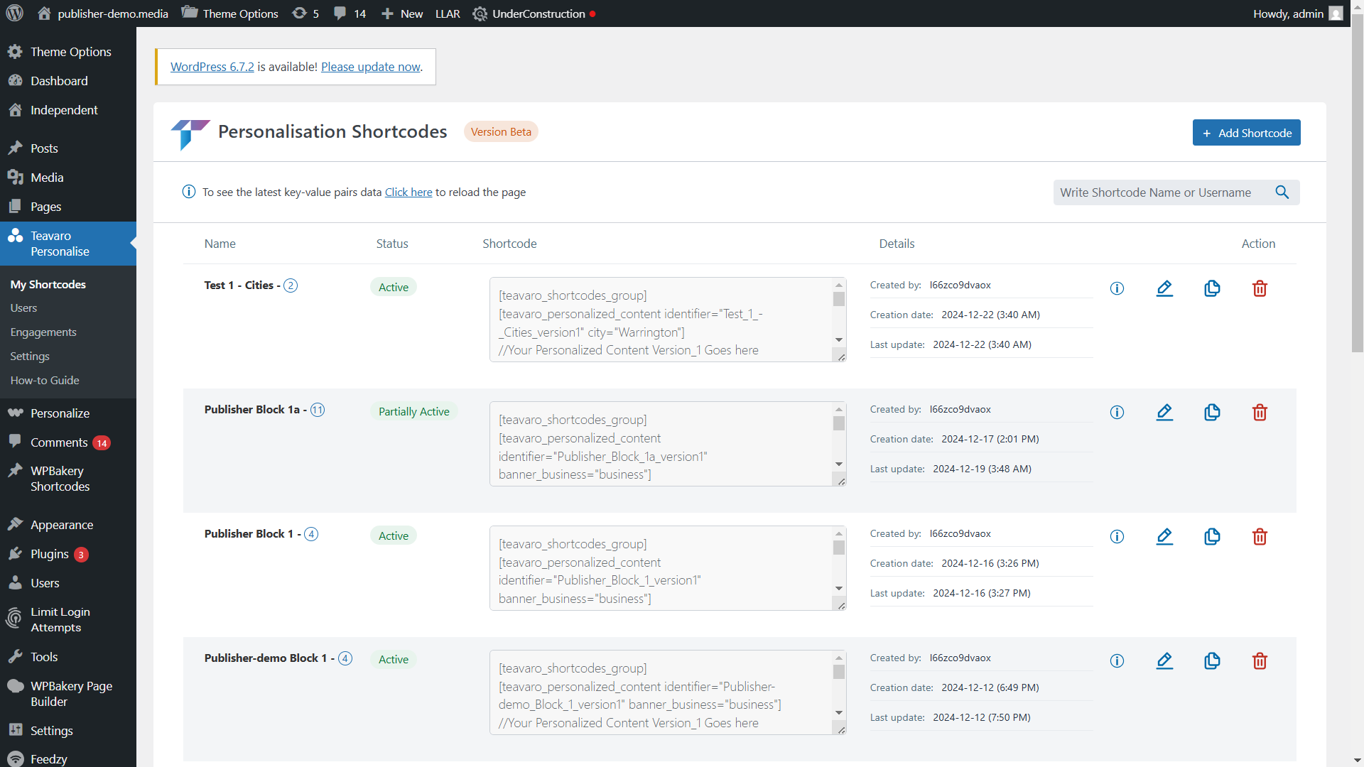Expand version count 2 beside Test 1 - Cities

(291, 285)
